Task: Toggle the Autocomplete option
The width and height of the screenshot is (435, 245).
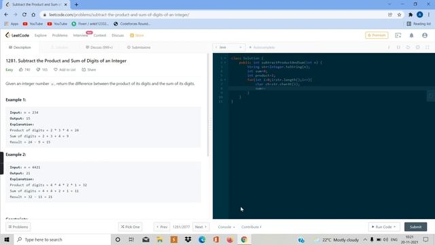Action: [262, 48]
